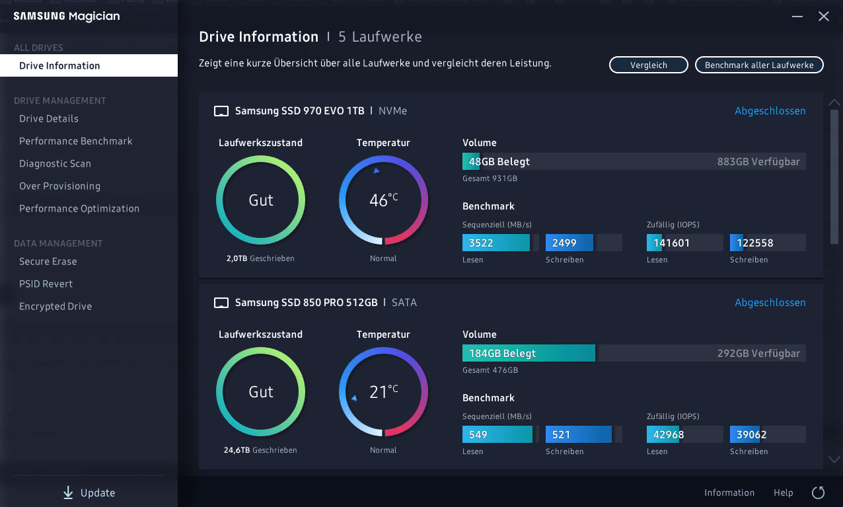Click the 46°C temperature gauge
This screenshot has width=843, height=507.
(383, 200)
